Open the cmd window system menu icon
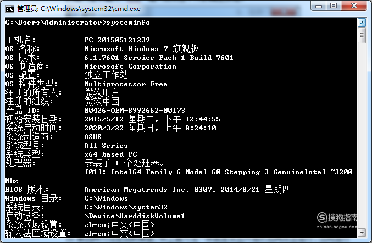Viewport: 372px width, 243px height. (10, 9)
